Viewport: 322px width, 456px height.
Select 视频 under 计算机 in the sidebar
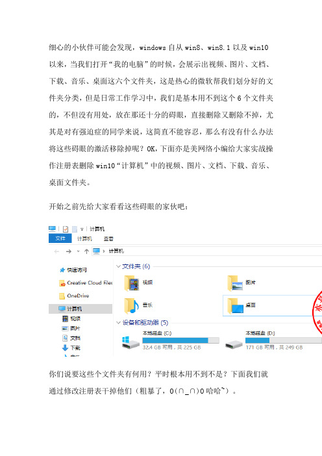pos(71,319)
